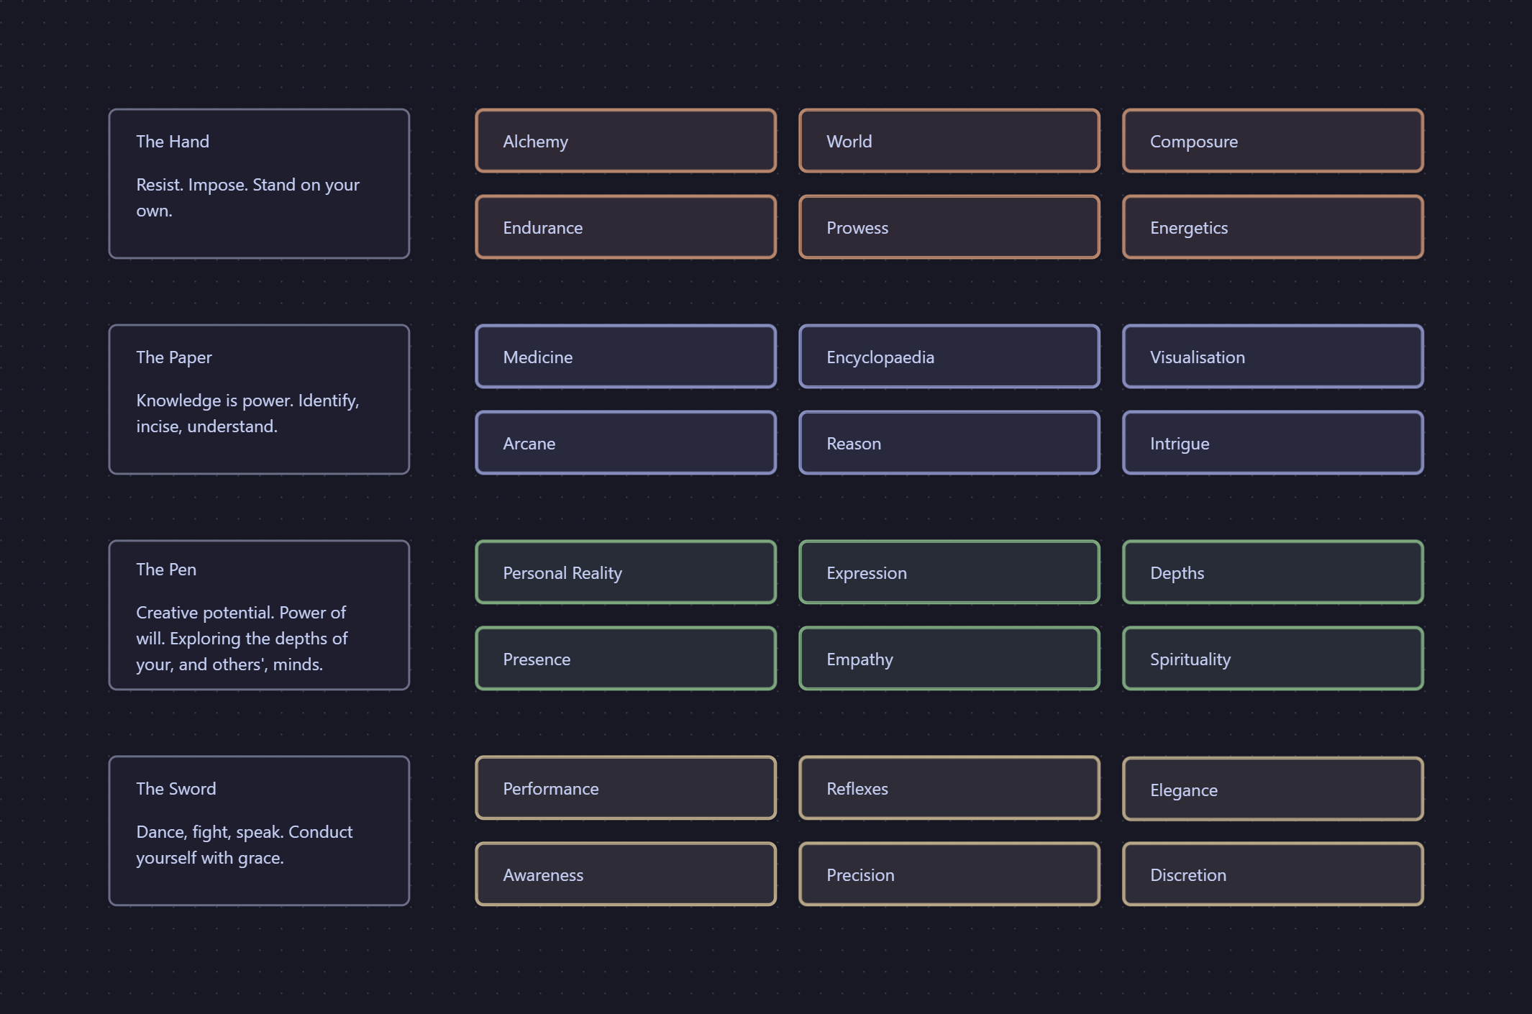The width and height of the screenshot is (1532, 1014).
Task: Pick the Spirituality skill
Action: [x=1272, y=659]
